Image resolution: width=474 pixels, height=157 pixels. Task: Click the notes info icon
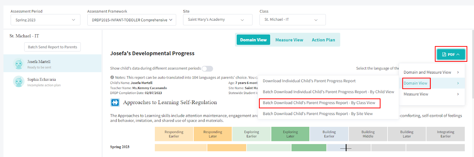[112, 77]
